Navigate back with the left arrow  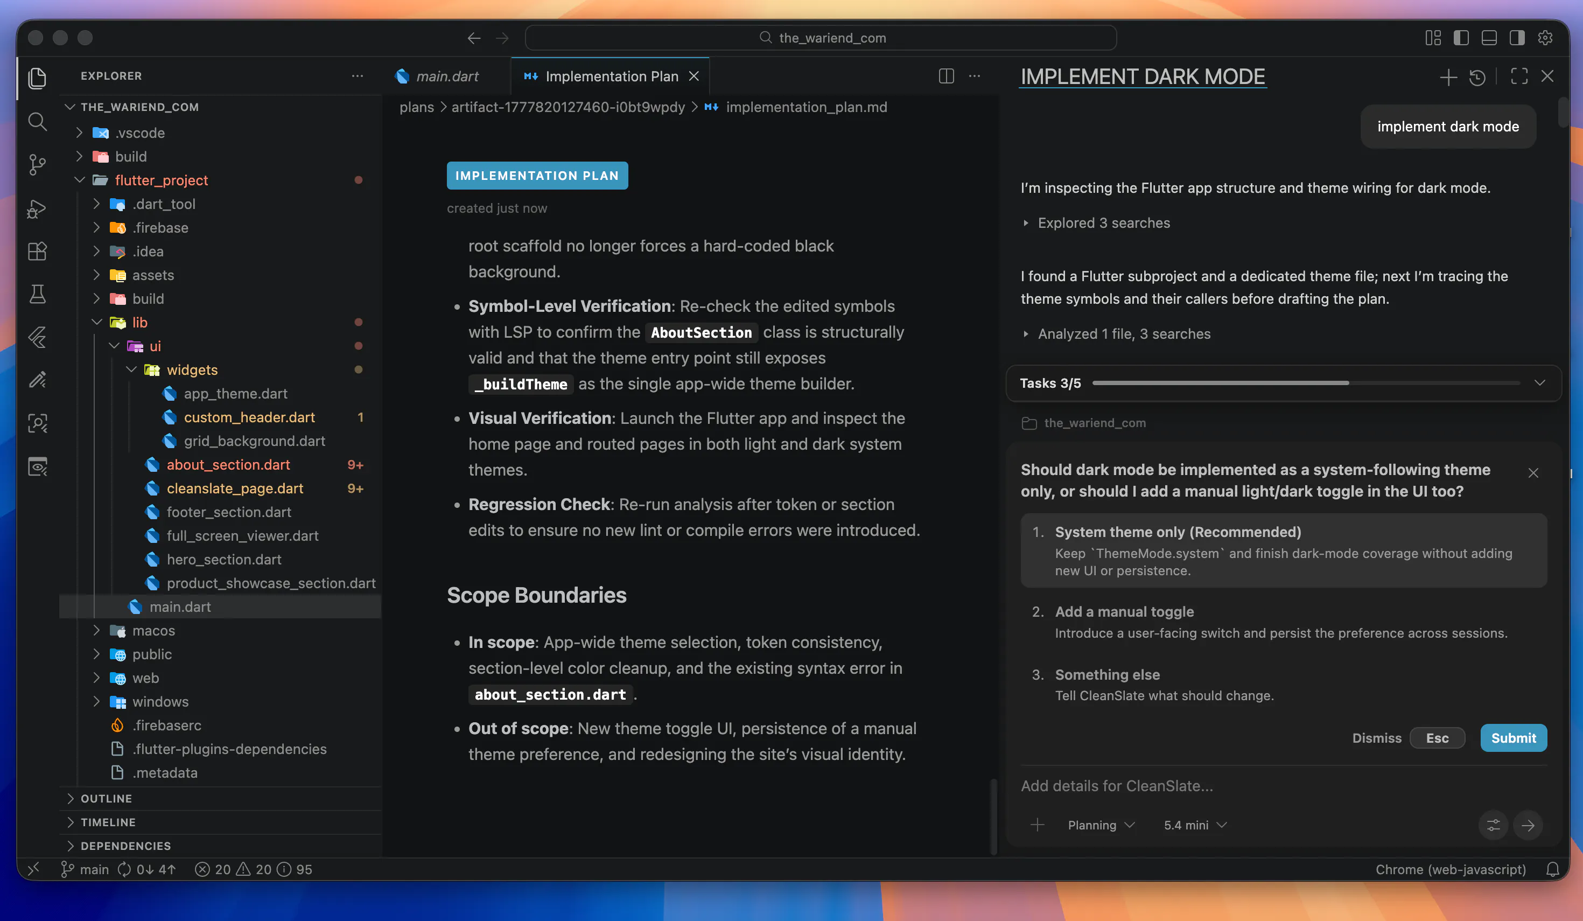[474, 38]
